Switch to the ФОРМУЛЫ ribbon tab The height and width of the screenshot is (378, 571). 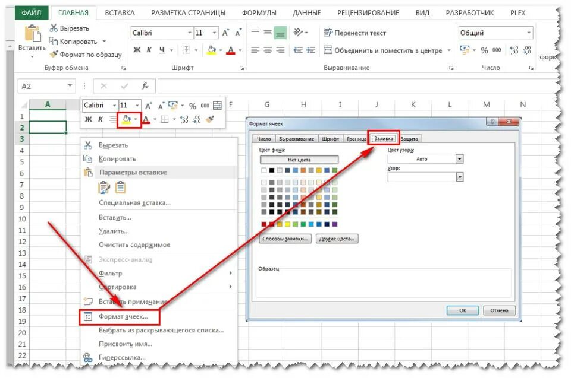[x=259, y=12]
